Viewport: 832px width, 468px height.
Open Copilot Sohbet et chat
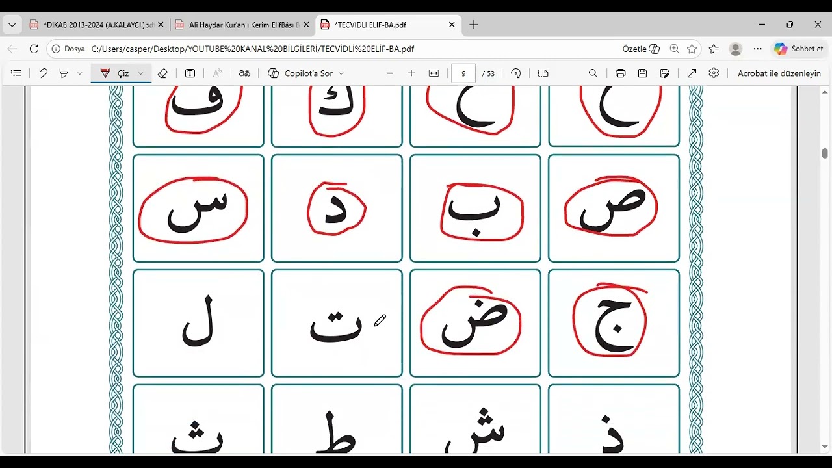798,49
